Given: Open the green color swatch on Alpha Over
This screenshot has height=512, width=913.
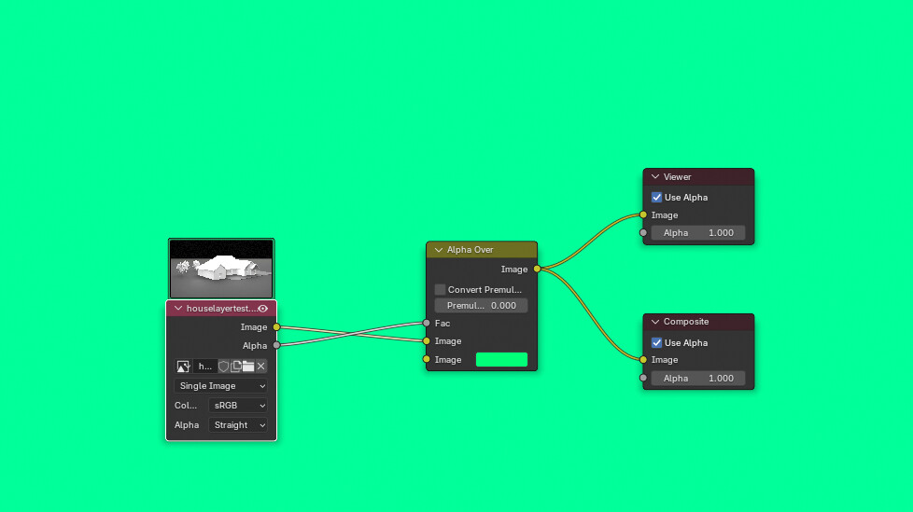Looking at the screenshot, I should 501,360.
